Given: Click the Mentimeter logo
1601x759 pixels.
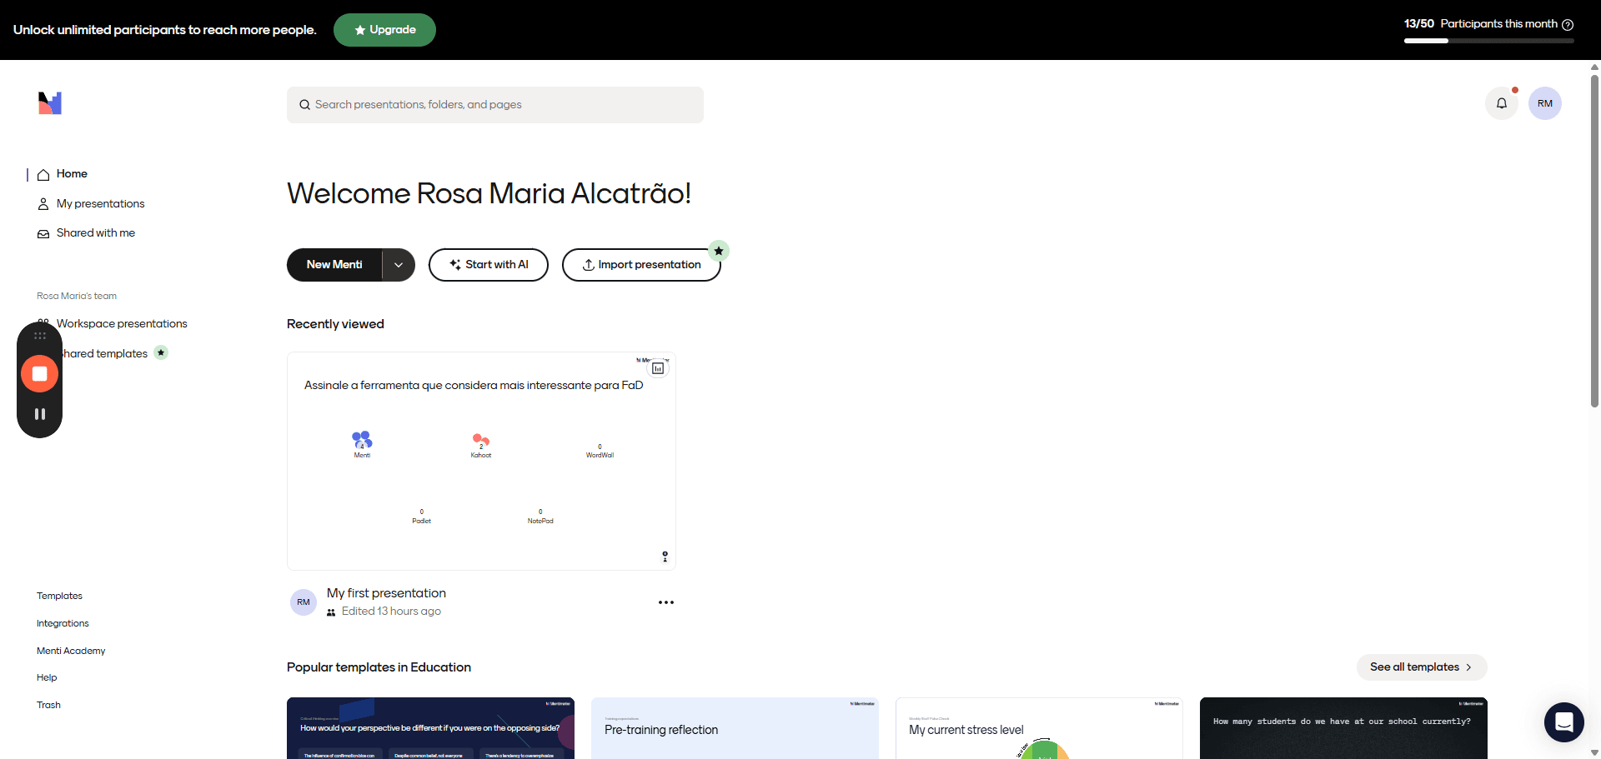Looking at the screenshot, I should [50, 102].
